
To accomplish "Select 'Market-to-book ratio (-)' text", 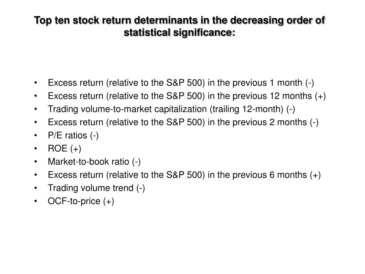I will pyautogui.click(x=94, y=162).
